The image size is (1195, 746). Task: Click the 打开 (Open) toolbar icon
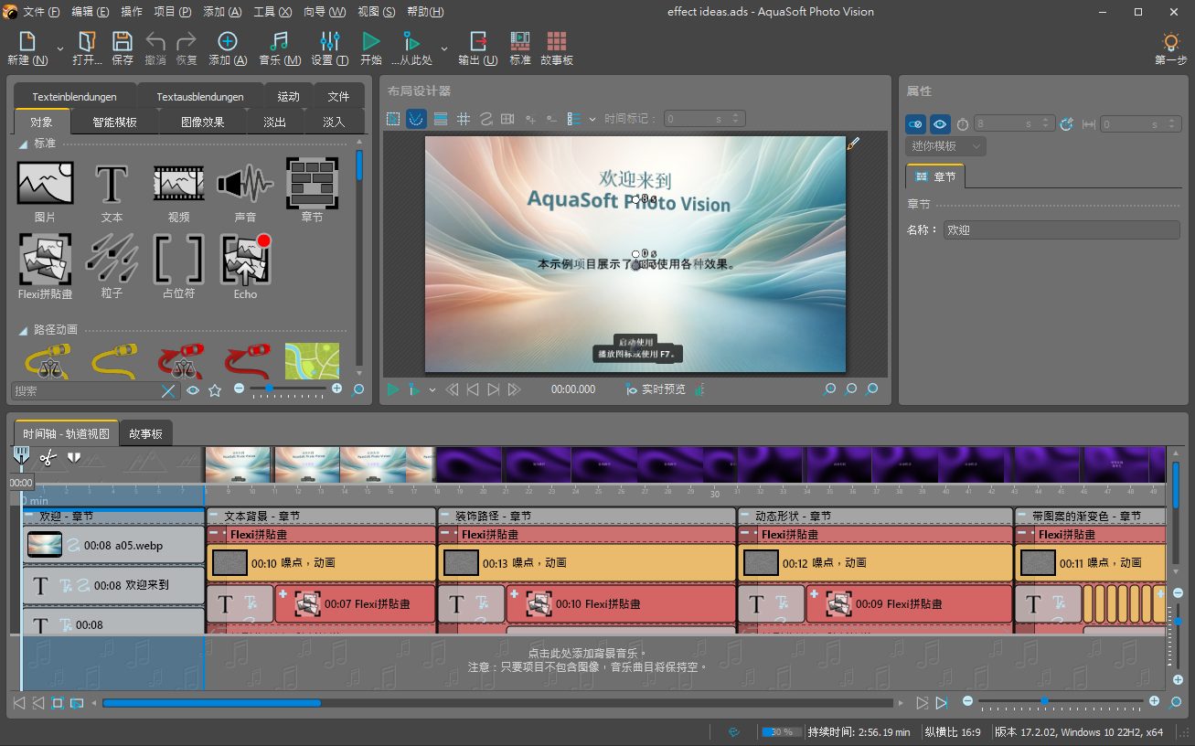coord(87,41)
